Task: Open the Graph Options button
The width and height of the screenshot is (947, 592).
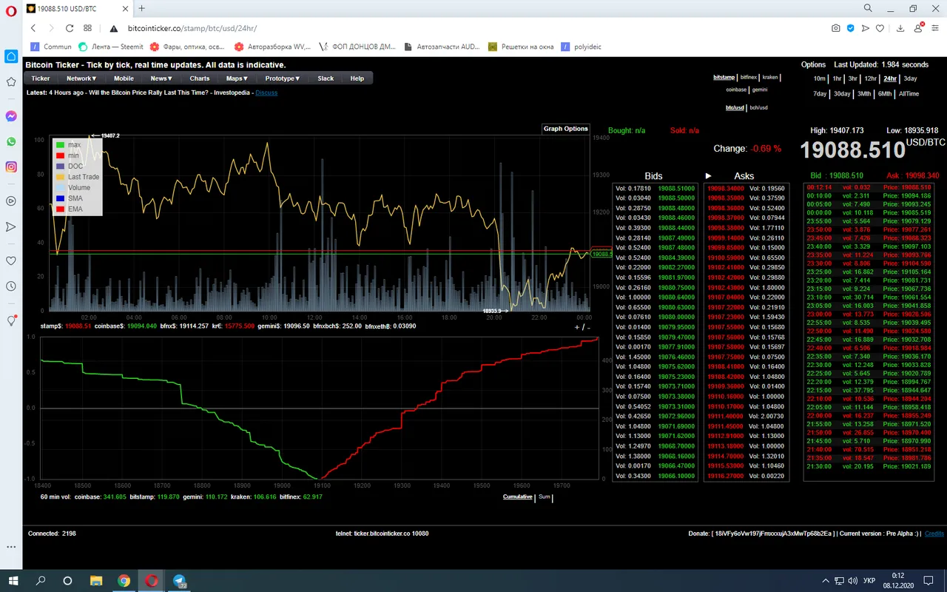Action: pos(566,129)
